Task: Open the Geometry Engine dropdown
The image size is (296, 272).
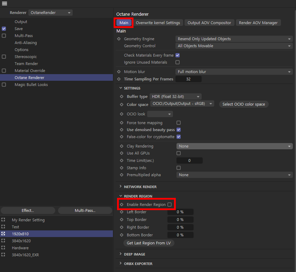Action: click(x=234, y=39)
